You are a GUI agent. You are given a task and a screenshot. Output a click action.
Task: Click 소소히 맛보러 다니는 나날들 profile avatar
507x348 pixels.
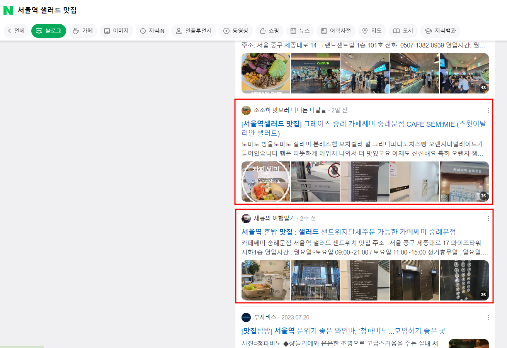point(246,110)
